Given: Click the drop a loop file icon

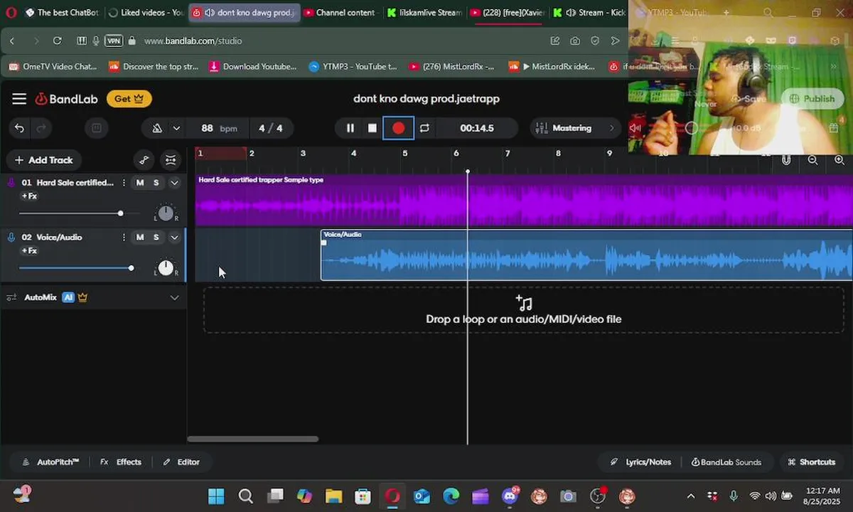Looking at the screenshot, I should (x=524, y=303).
